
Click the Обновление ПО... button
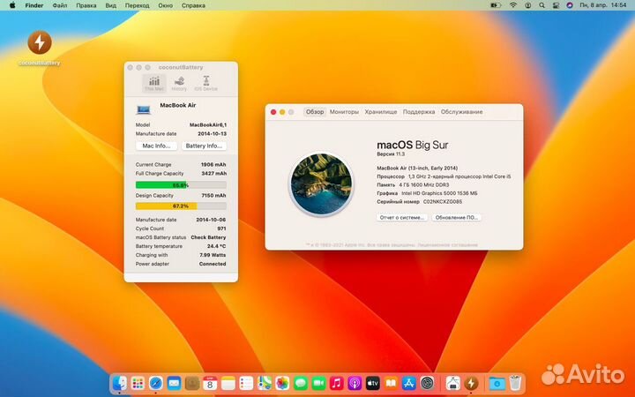[456, 218]
